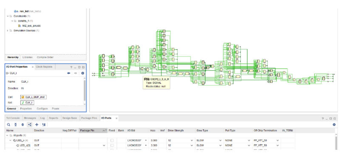Switch to the Libraries tab

pyautogui.click(x=27, y=57)
